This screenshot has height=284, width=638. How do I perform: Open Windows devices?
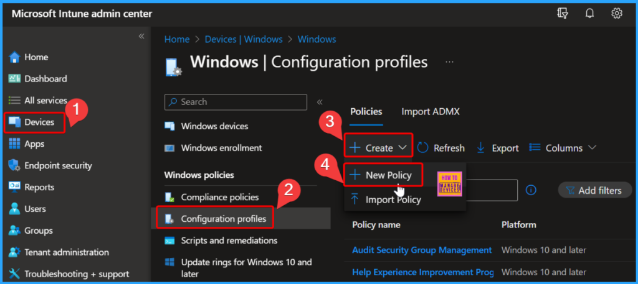[x=214, y=126]
